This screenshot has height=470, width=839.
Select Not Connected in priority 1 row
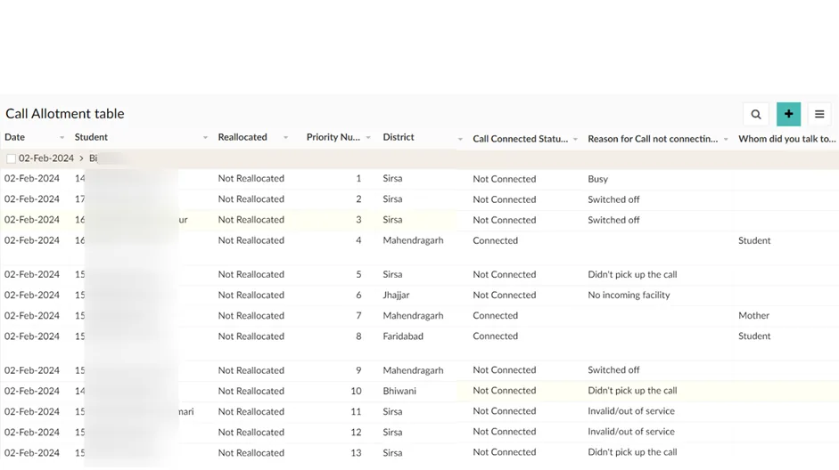pyautogui.click(x=504, y=179)
